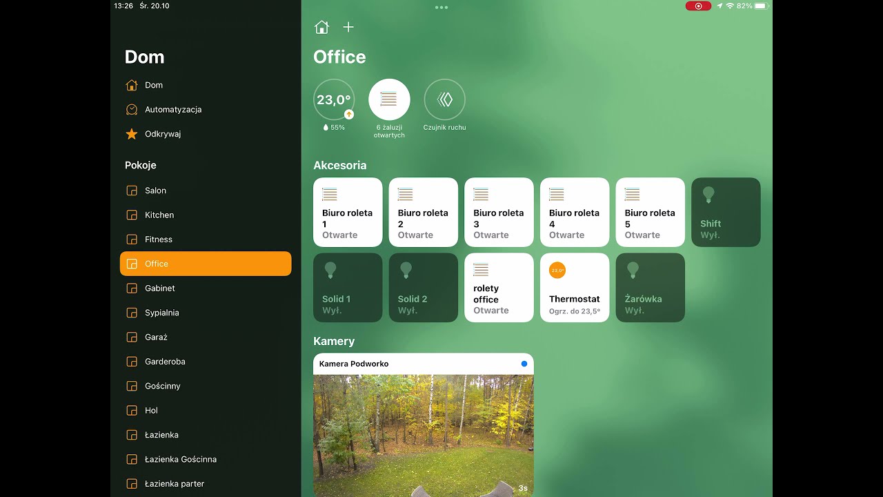Select the Łazienka room
The image size is (883, 497).
[x=206, y=435]
